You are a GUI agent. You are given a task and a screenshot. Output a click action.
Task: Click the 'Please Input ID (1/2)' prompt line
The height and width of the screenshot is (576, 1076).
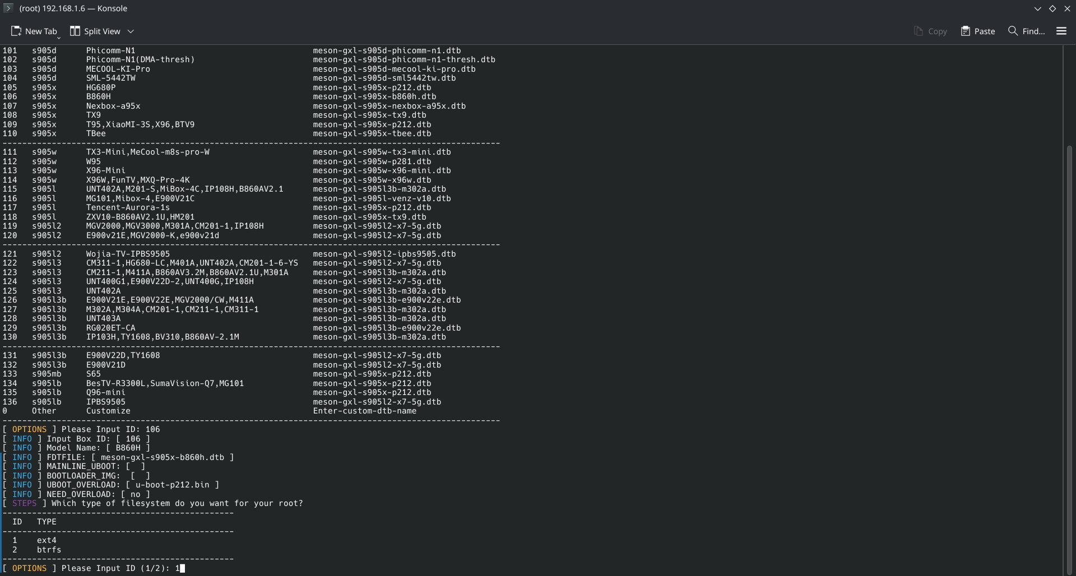pyautogui.click(x=93, y=568)
